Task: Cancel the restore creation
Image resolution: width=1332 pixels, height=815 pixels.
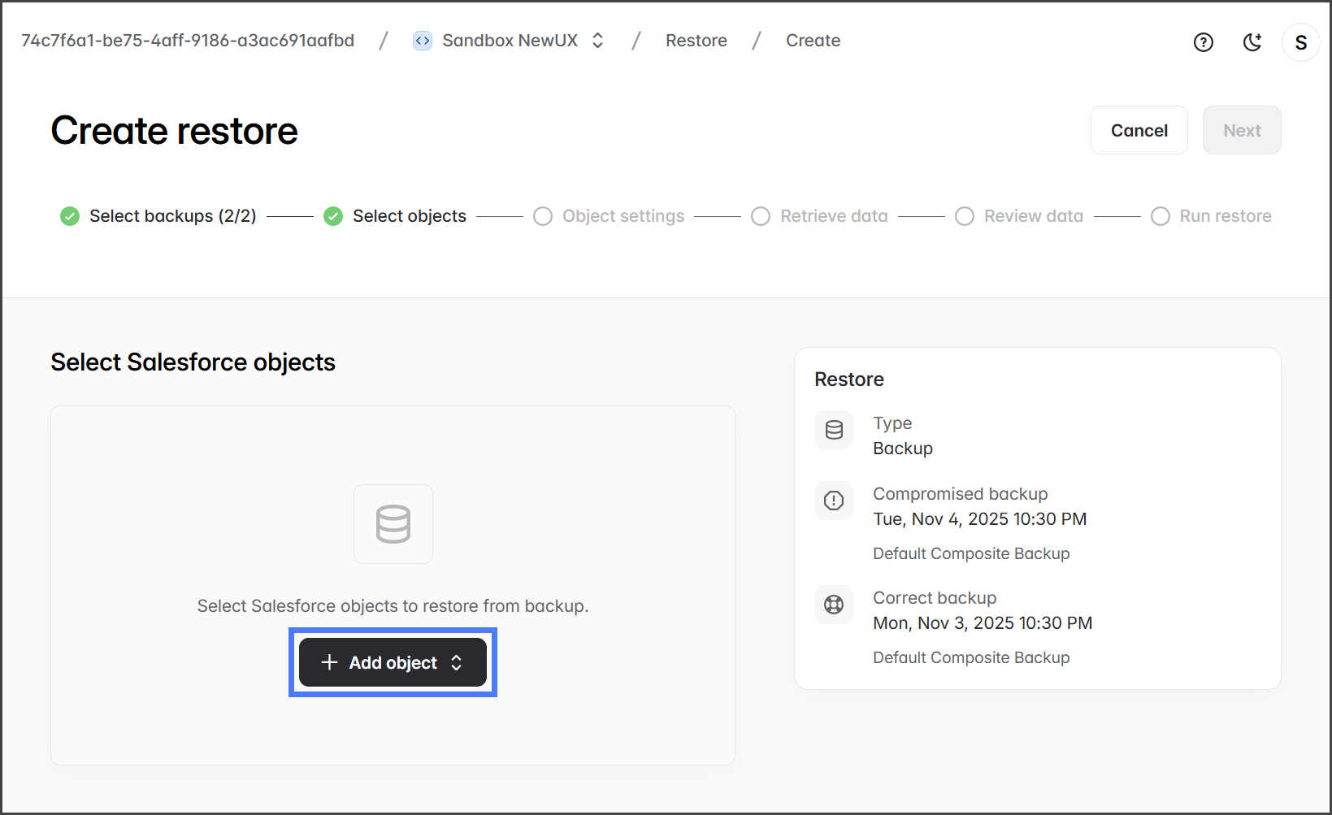Action: (1139, 130)
